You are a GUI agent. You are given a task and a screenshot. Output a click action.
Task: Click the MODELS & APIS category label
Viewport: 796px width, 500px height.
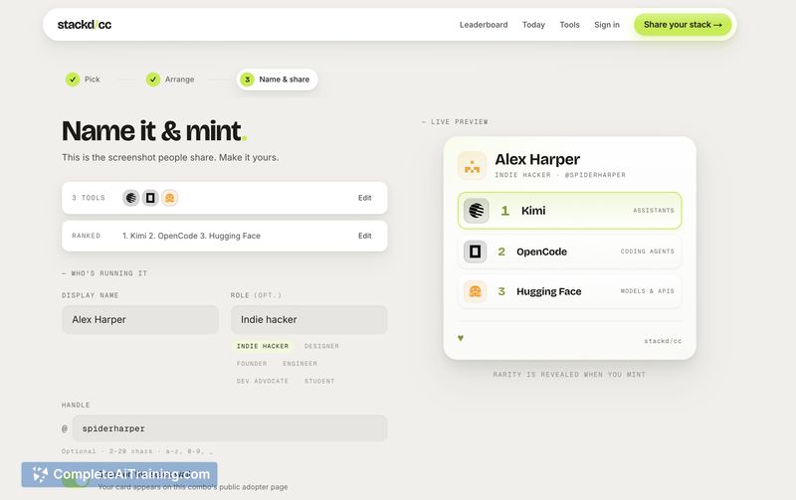pyautogui.click(x=648, y=291)
